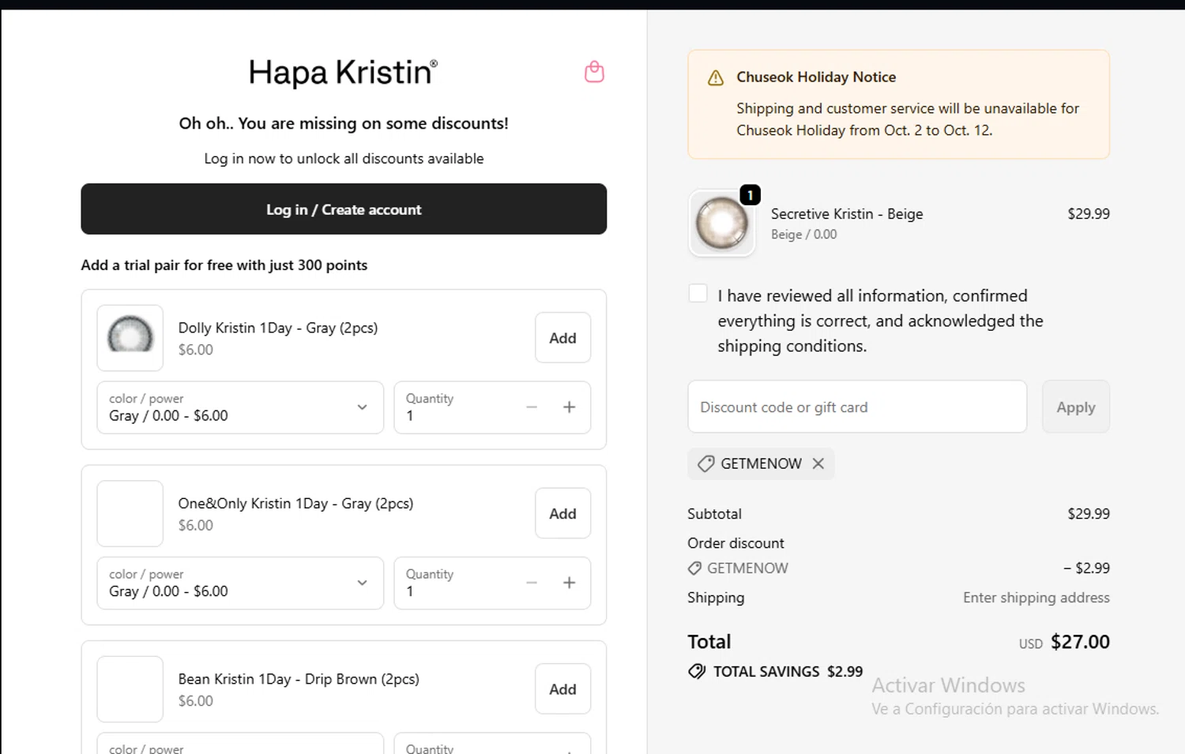Click the Chuseok Holiday Notice heading
Viewport: 1185px width, 754px height.
(816, 77)
